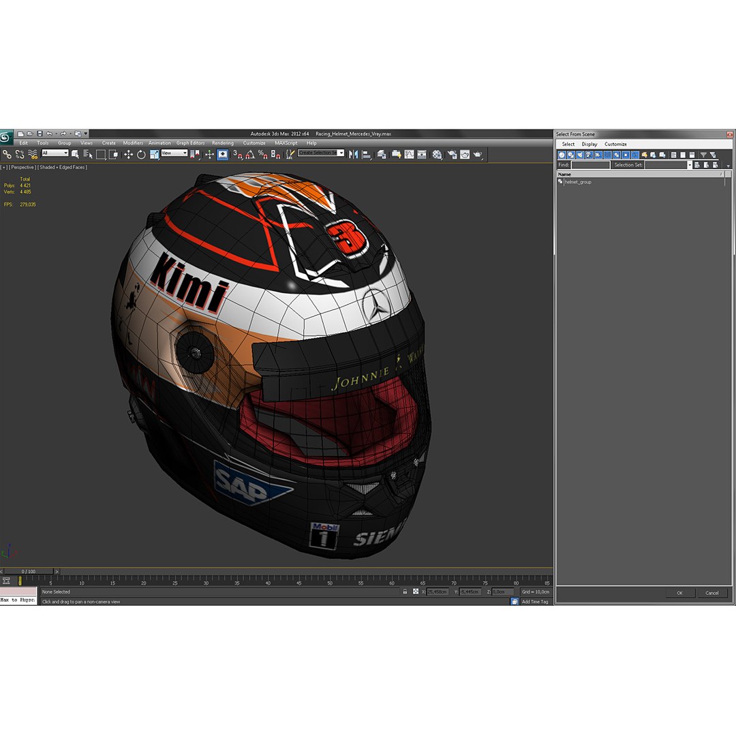Toggle Display Lights filter in Select From Scene
The height and width of the screenshot is (736, 736).
tap(580, 155)
